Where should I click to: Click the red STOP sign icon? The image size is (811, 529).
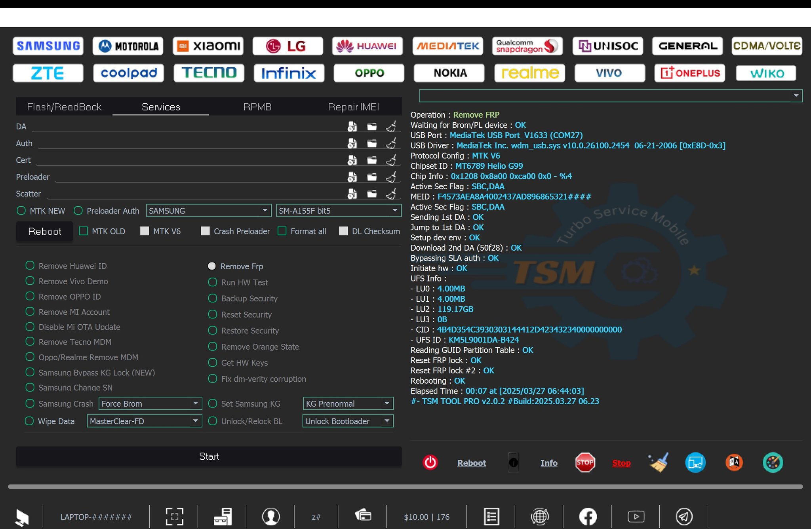coord(585,462)
